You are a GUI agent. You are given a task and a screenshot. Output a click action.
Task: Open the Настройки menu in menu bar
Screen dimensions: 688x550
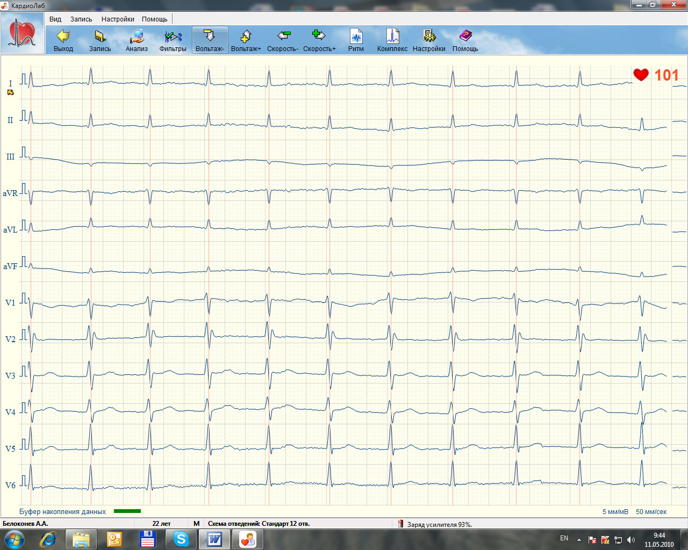(118, 19)
